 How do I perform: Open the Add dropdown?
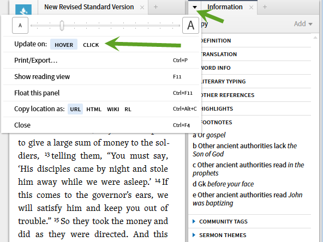(x=303, y=24)
